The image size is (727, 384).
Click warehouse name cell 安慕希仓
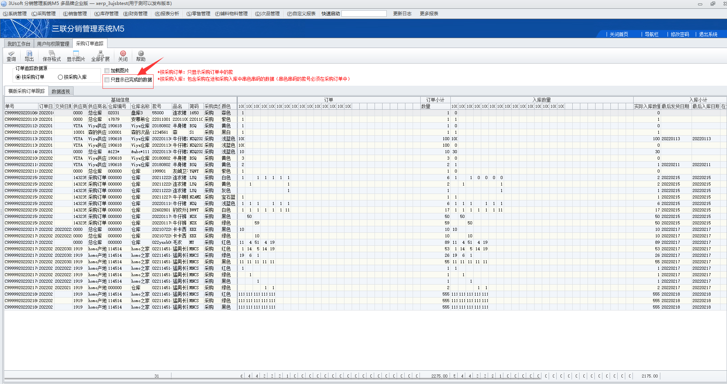point(141,119)
